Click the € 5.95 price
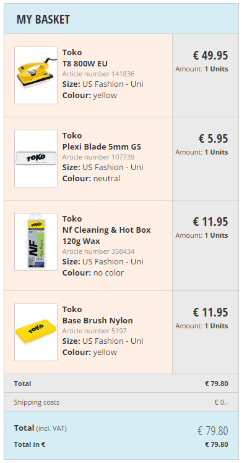Viewport: 242px width, 463px height. coord(213,138)
